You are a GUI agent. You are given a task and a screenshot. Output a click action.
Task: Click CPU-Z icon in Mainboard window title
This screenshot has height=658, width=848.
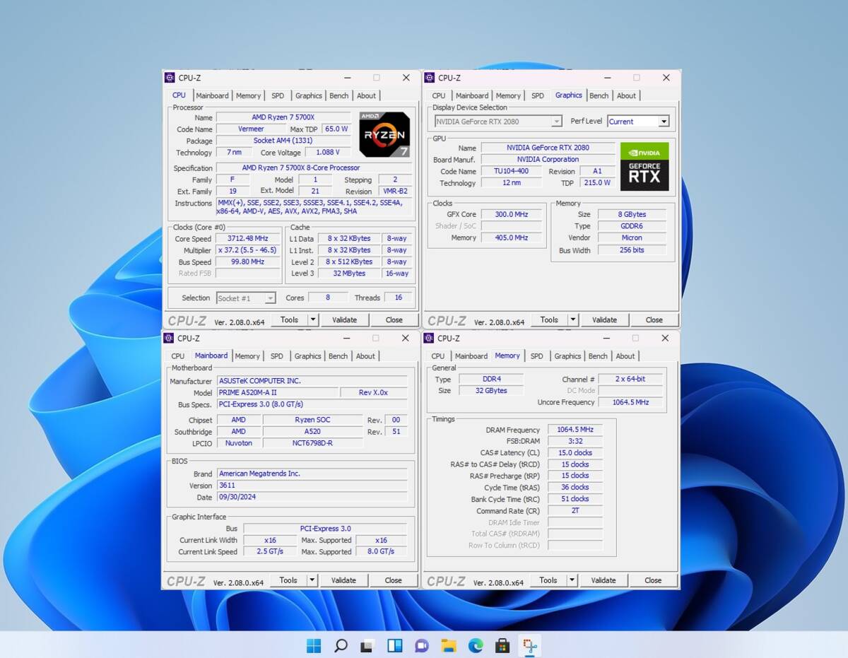(169, 339)
